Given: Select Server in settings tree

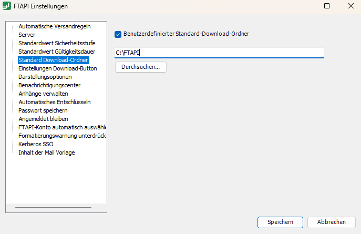Looking at the screenshot, I should [27, 34].
